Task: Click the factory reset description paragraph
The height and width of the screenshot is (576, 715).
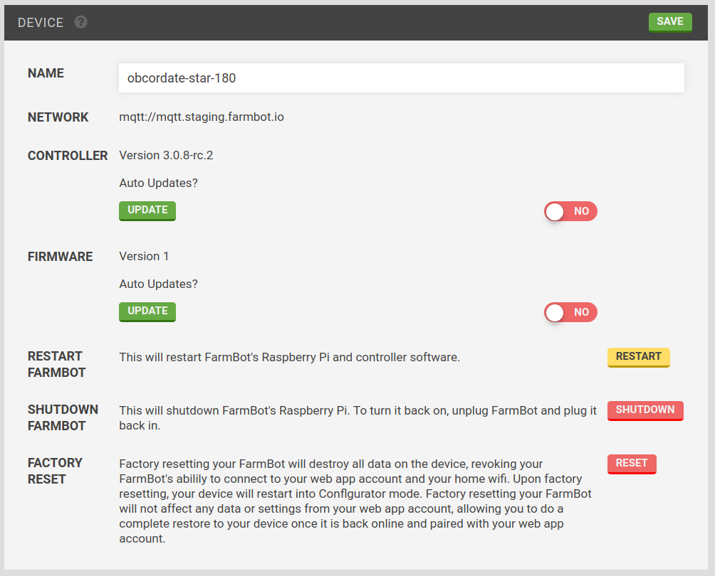Action: click(x=356, y=501)
